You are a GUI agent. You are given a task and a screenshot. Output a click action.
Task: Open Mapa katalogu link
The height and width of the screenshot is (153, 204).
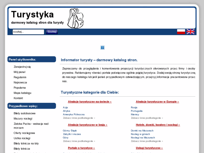point(22,93)
